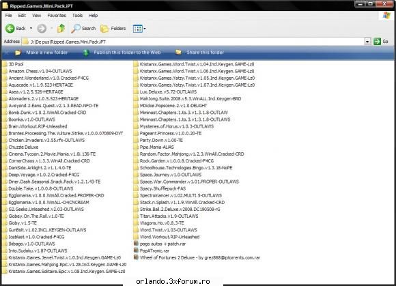Go up one folder level icon
Viewport: 396px width, 286px height.
click(x=61, y=28)
